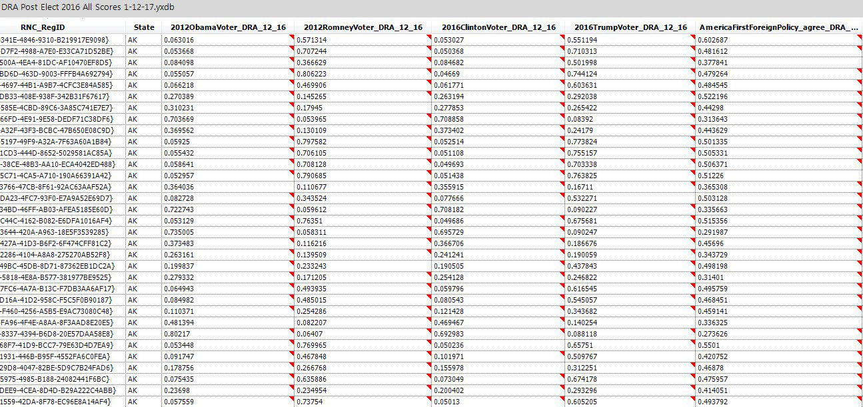Select cell with value 0.366629
Viewport: 863px width, 407px height.
pyautogui.click(x=363, y=62)
